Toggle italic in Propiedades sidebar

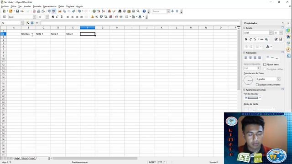click(x=250, y=39)
